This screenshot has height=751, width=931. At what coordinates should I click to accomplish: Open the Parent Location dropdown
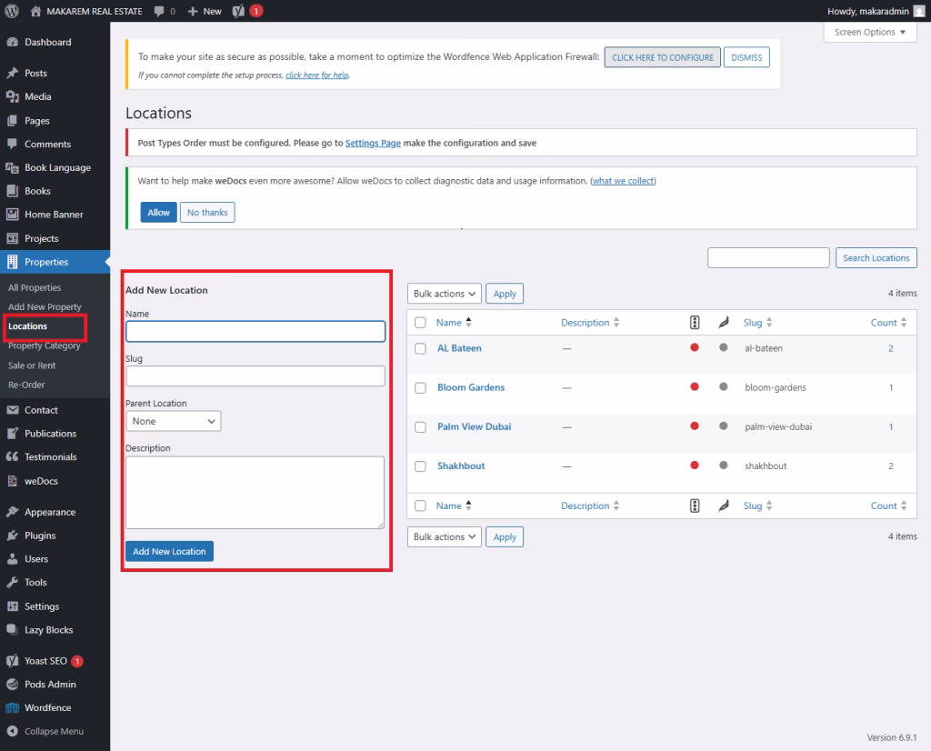(x=173, y=421)
